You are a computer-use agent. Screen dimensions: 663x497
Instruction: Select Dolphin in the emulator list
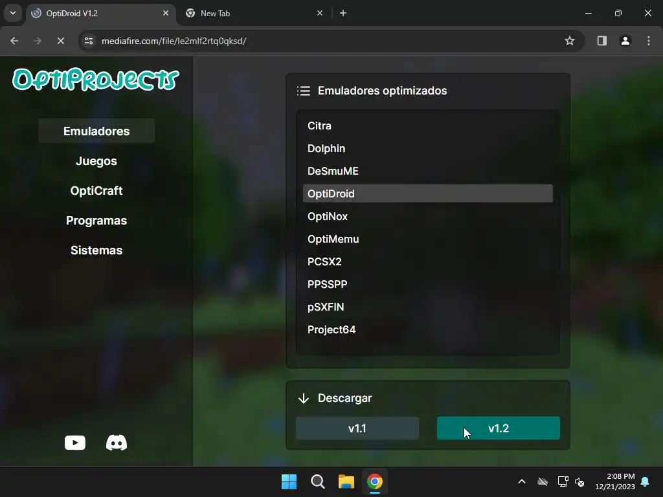tap(428, 148)
